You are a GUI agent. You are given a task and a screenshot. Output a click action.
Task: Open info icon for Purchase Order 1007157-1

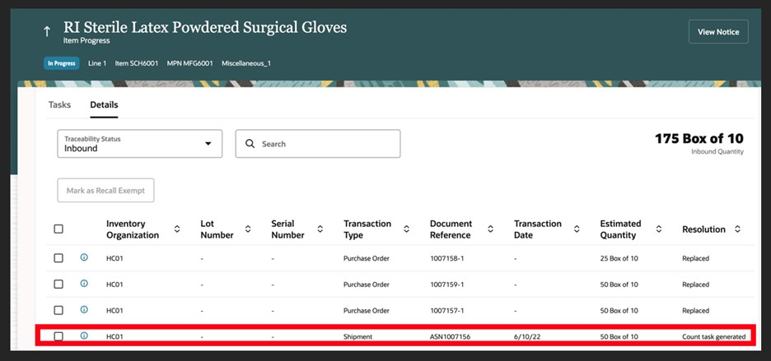point(84,309)
